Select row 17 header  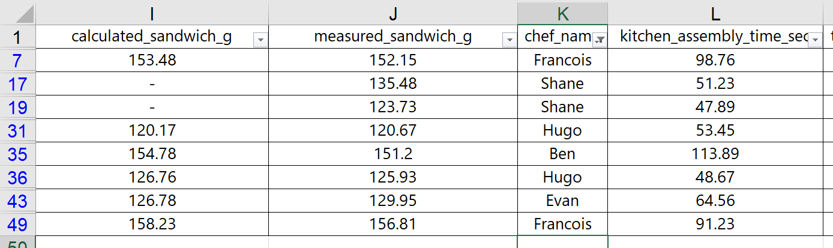tap(17, 83)
